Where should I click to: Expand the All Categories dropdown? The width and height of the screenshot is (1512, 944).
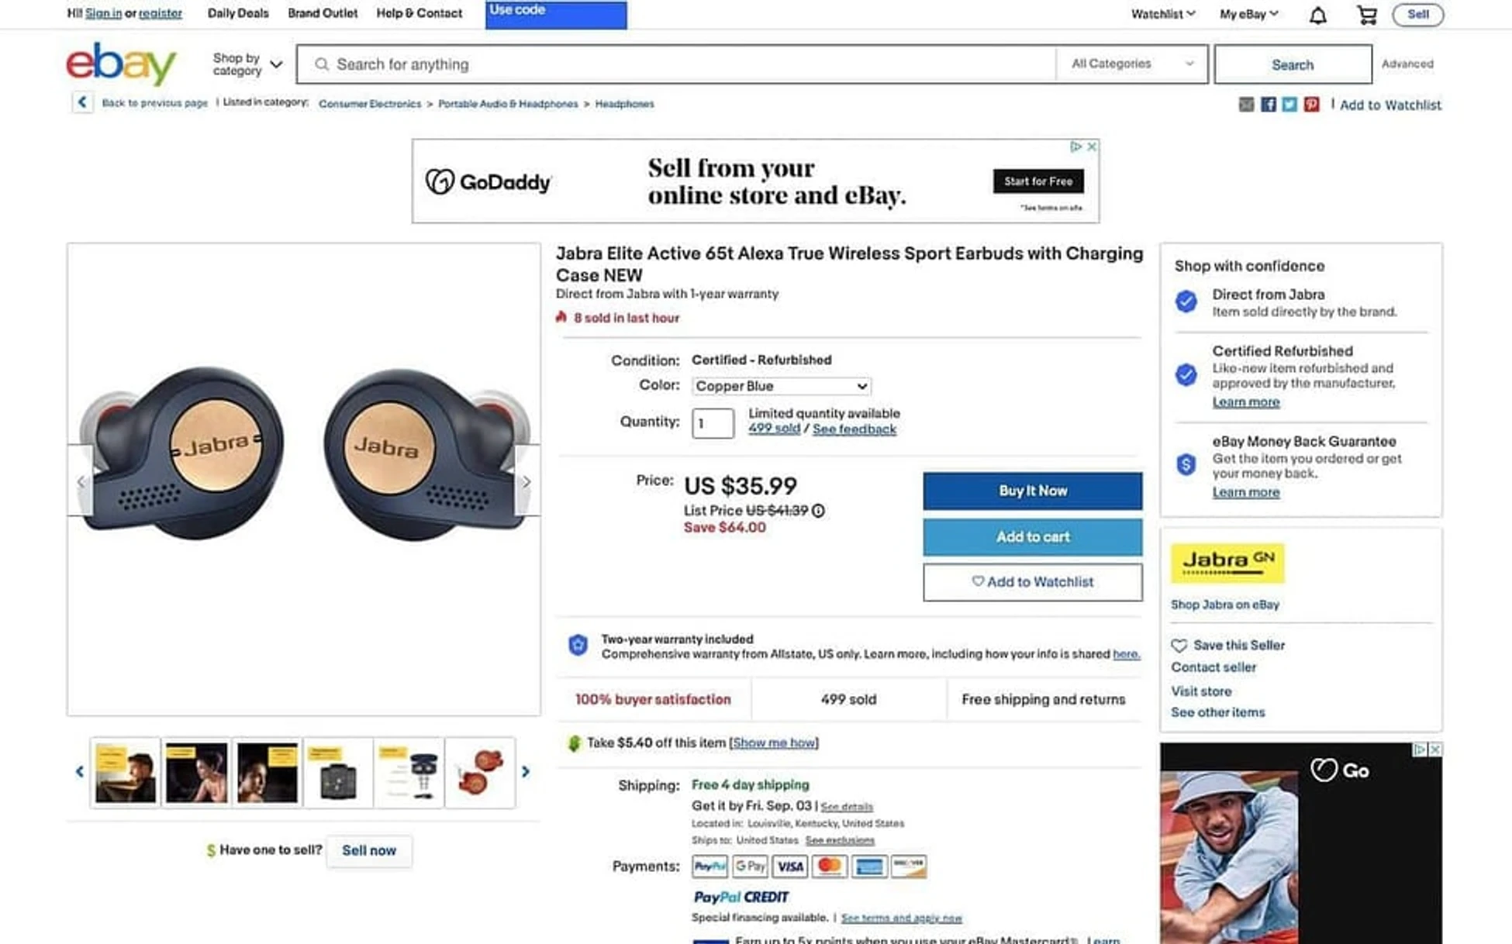(x=1131, y=64)
